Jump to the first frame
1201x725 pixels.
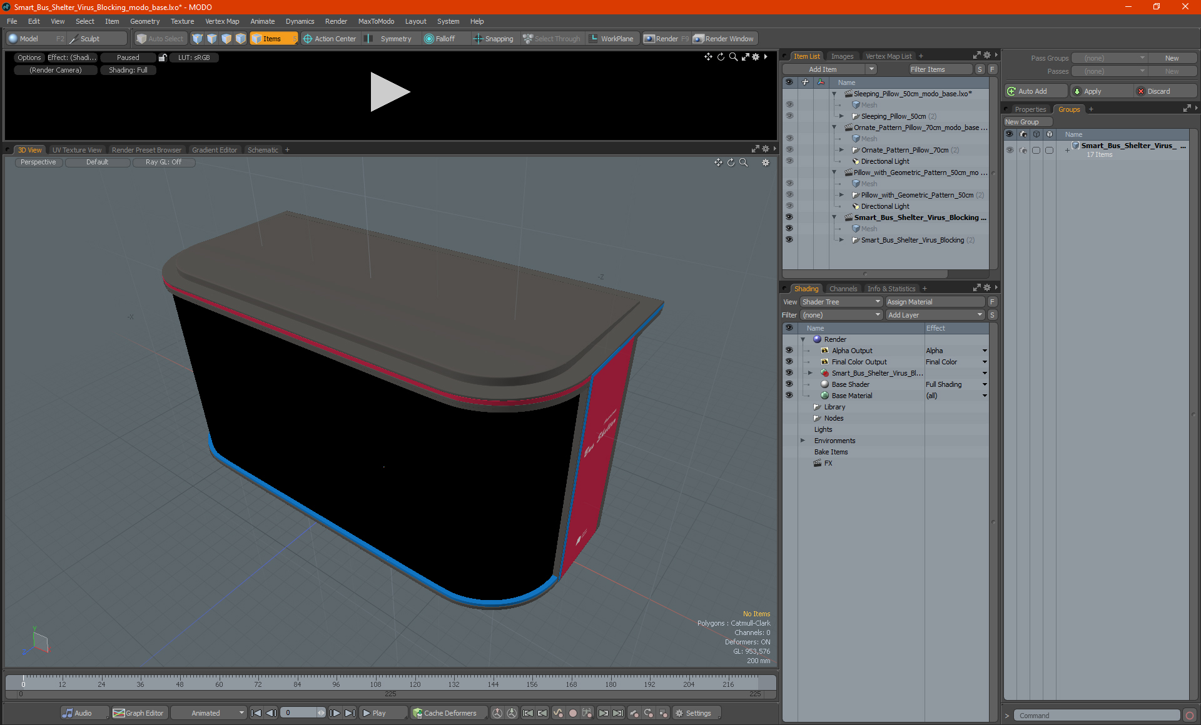(x=256, y=713)
